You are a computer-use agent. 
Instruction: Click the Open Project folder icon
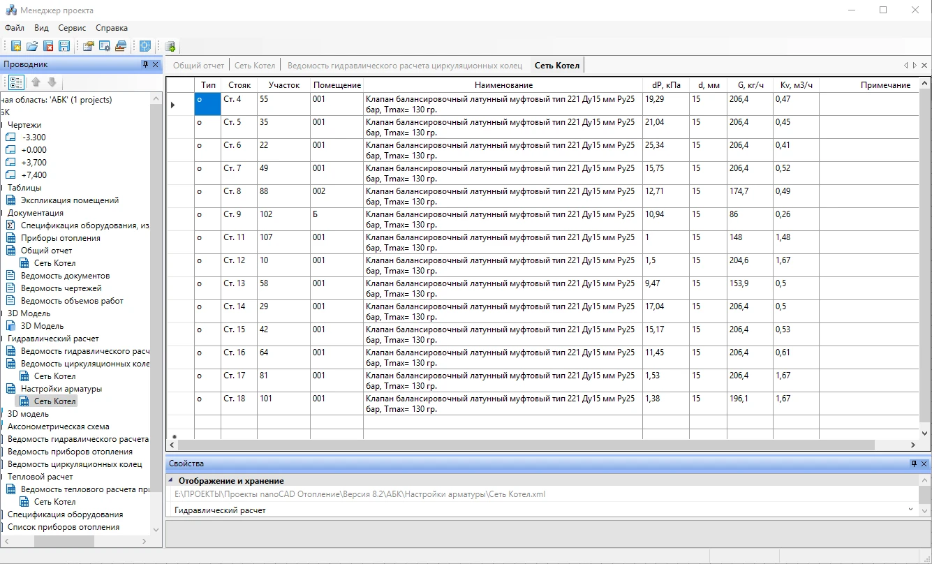[x=32, y=46]
